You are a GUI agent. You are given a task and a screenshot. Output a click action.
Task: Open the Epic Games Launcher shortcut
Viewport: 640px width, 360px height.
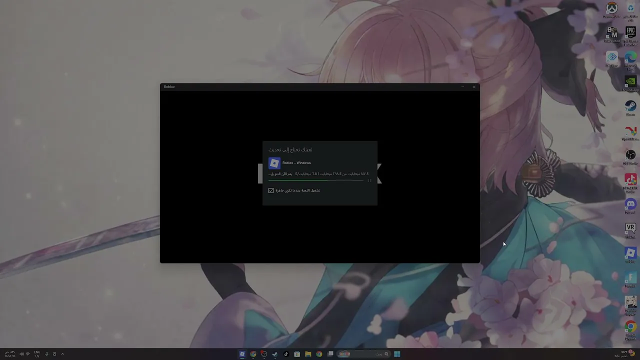pyautogui.click(x=630, y=35)
